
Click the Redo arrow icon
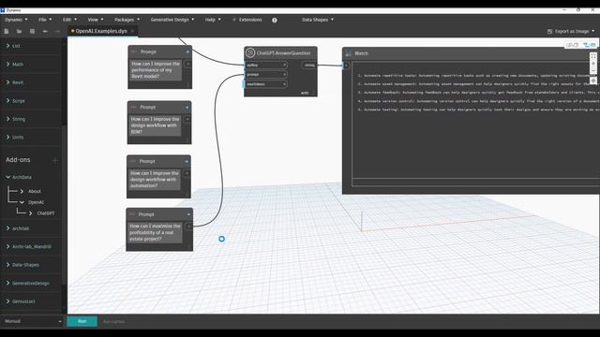click(x=58, y=31)
